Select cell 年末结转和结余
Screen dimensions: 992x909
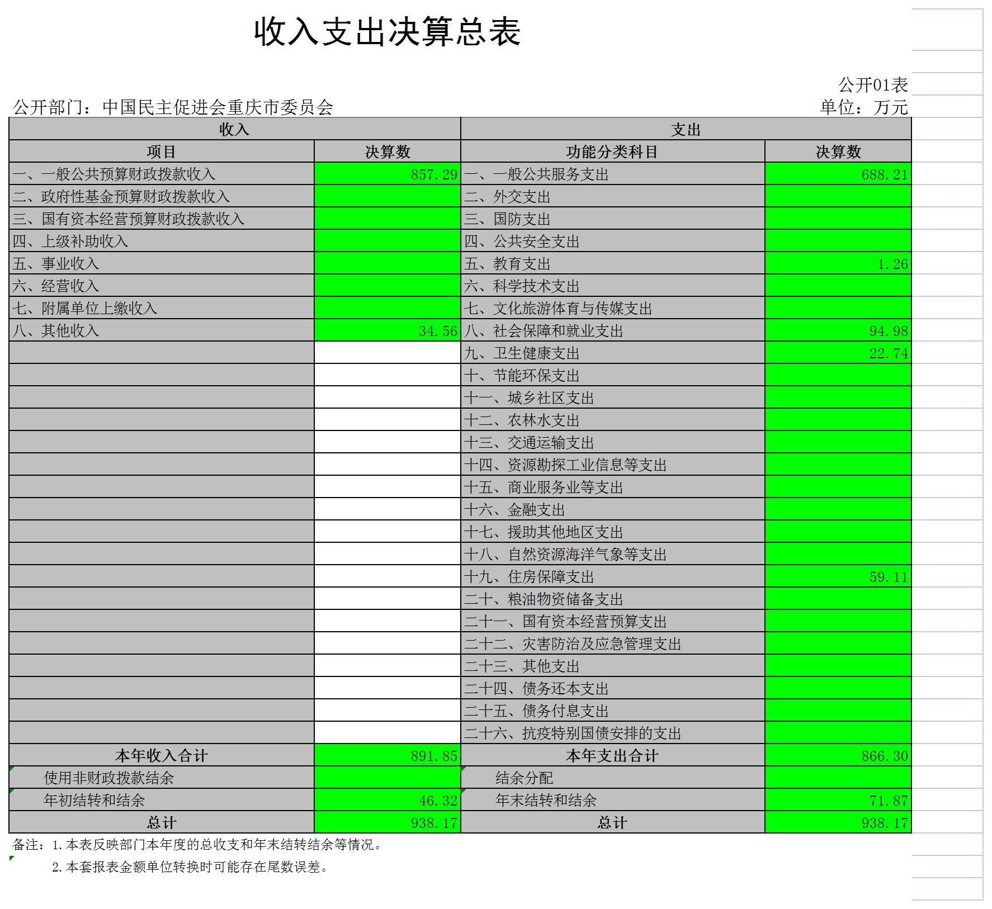point(613,800)
